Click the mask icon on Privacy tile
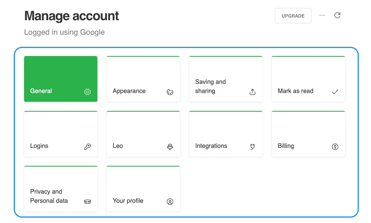Screen dimensions: 371x223 (87, 202)
